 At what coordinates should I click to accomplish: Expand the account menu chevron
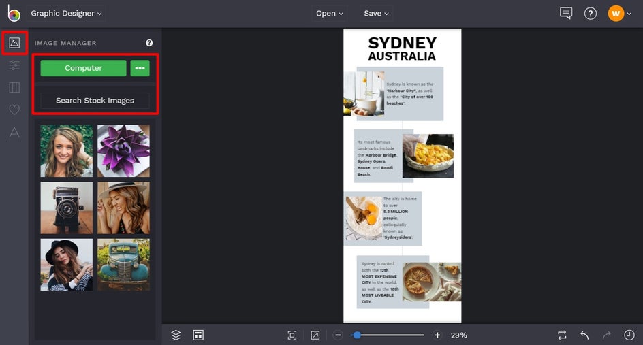point(629,14)
